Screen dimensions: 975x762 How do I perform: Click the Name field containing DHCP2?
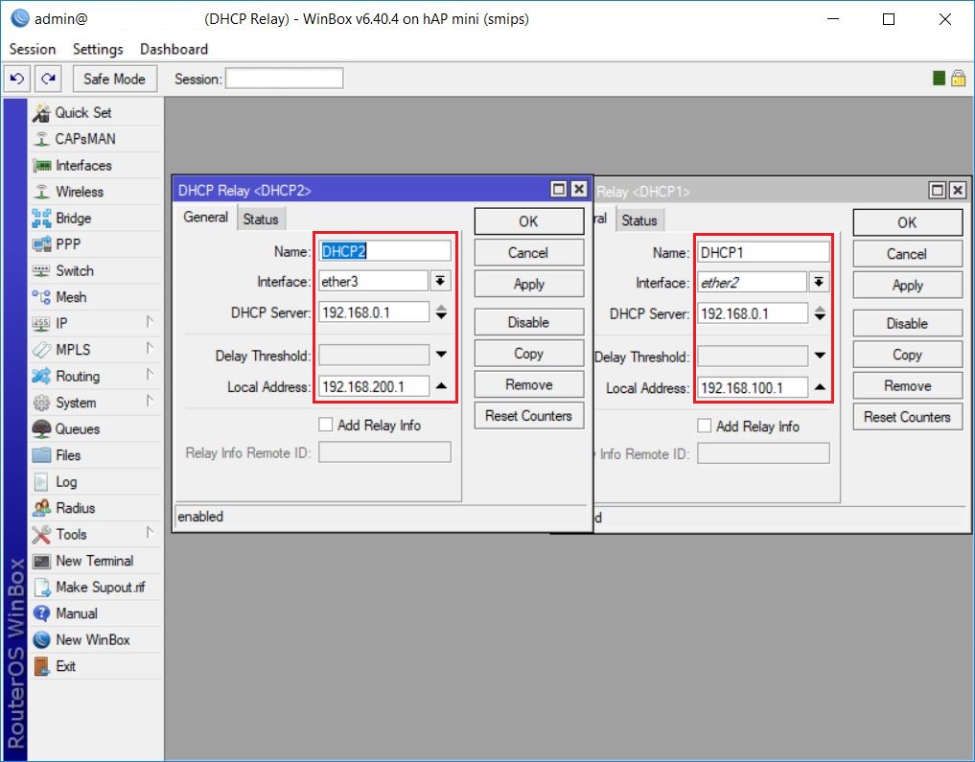(x=384, y=251)
